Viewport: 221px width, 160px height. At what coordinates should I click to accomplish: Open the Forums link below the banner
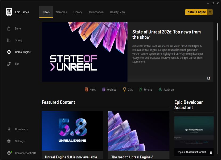(148, 90)
